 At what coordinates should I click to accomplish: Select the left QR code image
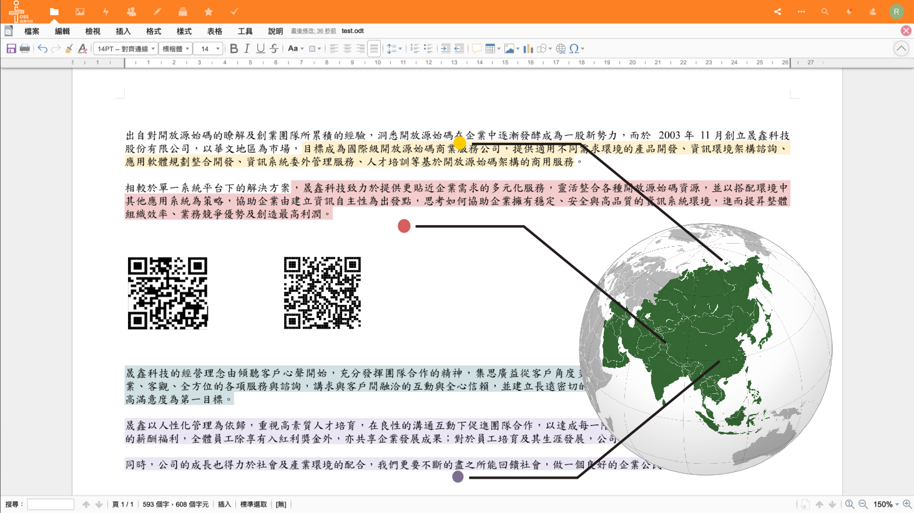click(x=167, y=293)
